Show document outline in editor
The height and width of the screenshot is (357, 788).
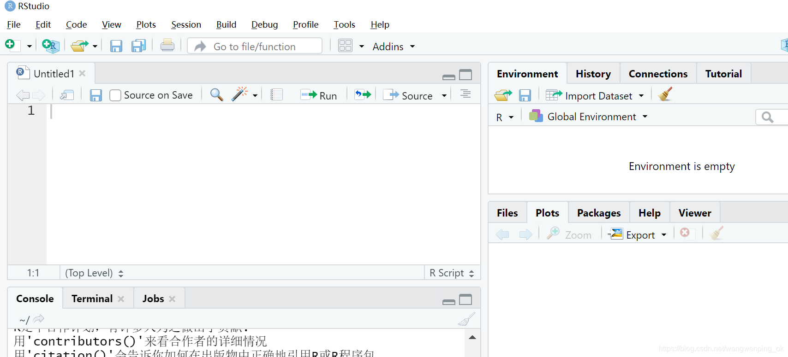tap(466, 94)
